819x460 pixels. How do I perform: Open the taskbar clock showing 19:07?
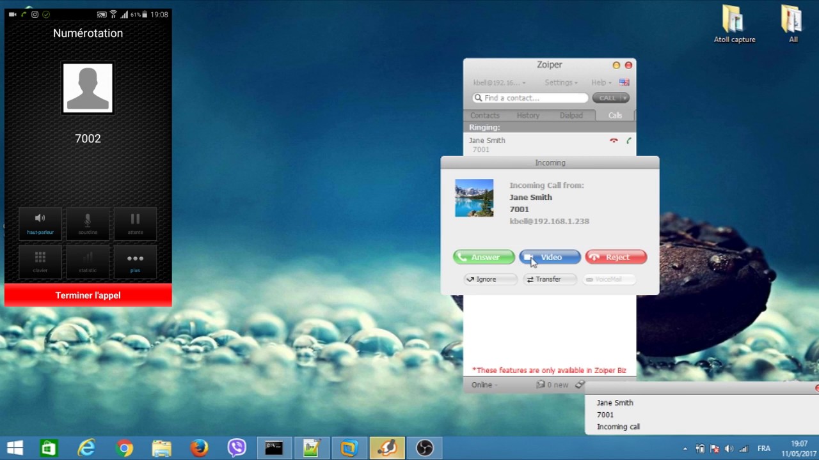(799, 448)
